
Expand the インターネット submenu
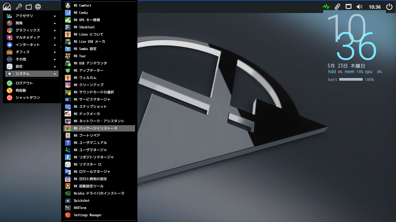(x=32, y=45)
